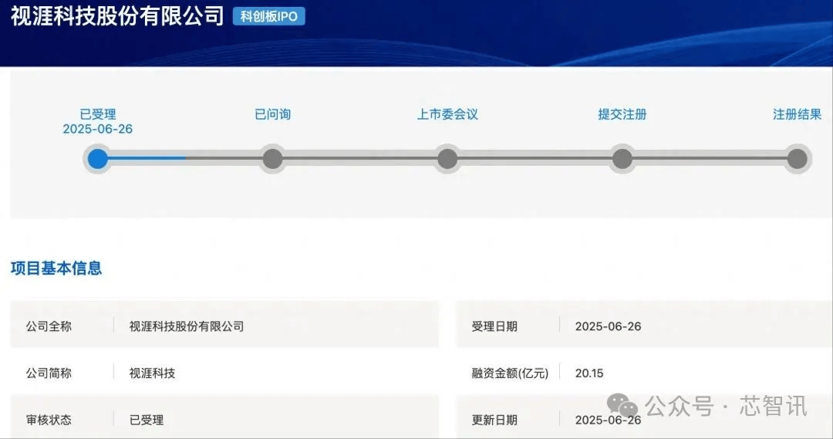Click the 科创板IPO badge in the header

tap(269, 16)
